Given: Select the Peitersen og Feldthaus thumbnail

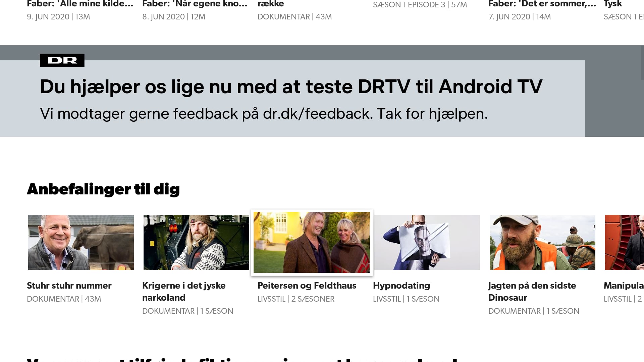Looking at the screenshot, I should coord(312,242).
